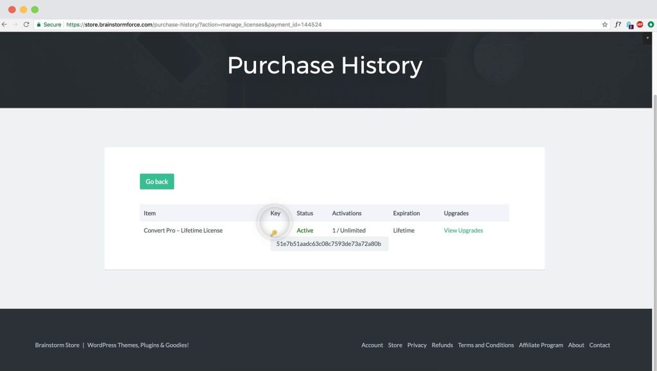Click the Status column header
This screenshot has height=371, width=657.
point(305,213)
